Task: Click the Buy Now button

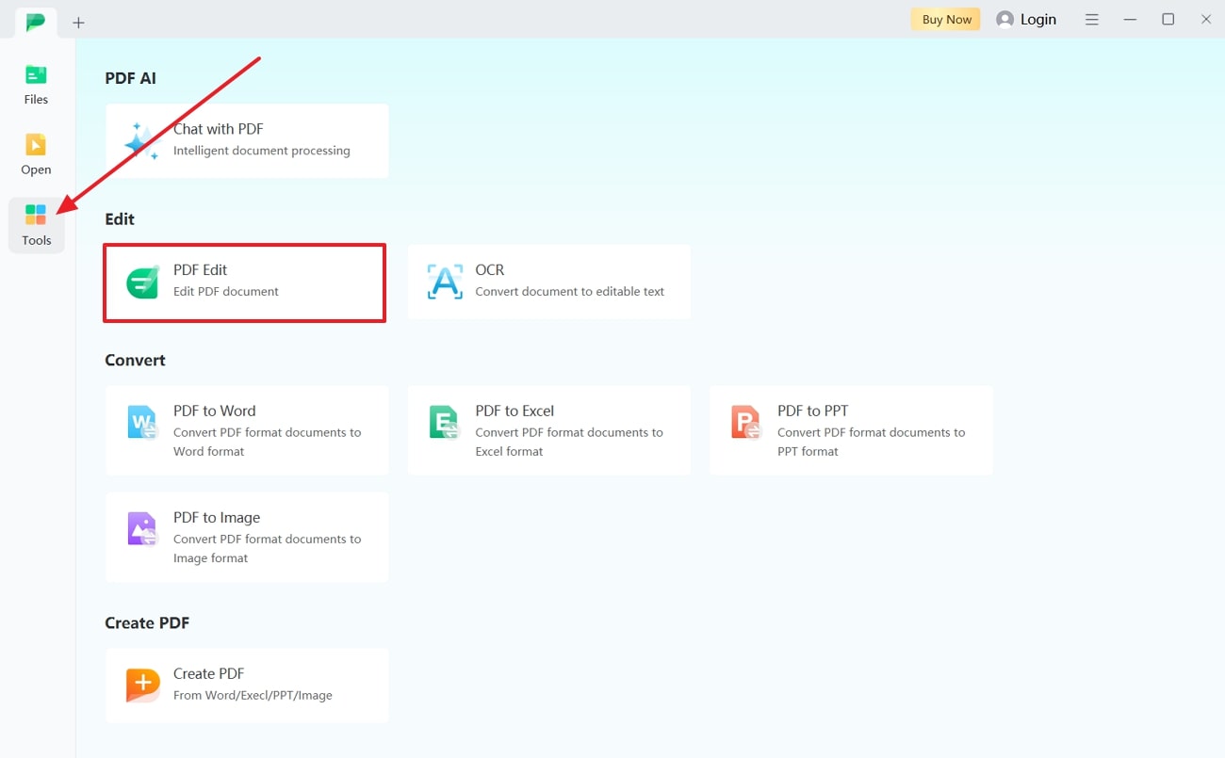Action: pyautogui.click(x=946, y=19)
